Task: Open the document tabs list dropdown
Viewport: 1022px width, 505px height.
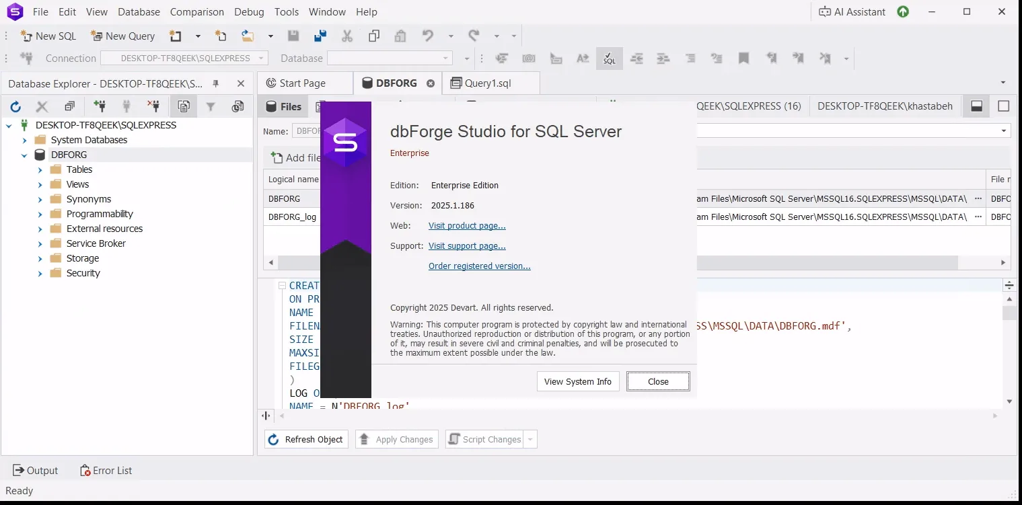Action: point(1003,83)
